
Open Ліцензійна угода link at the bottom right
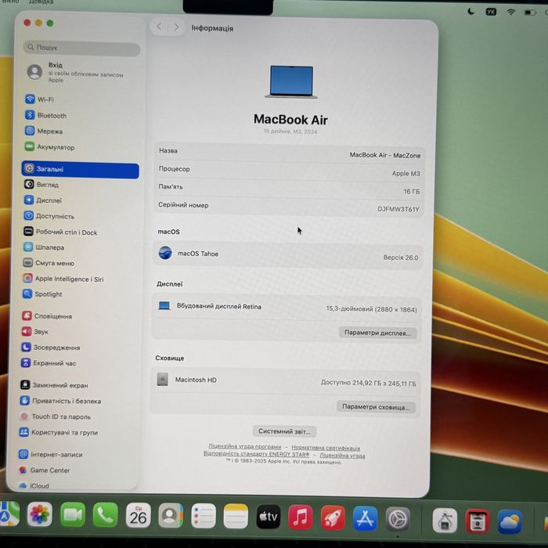click(x=342, y=456)
